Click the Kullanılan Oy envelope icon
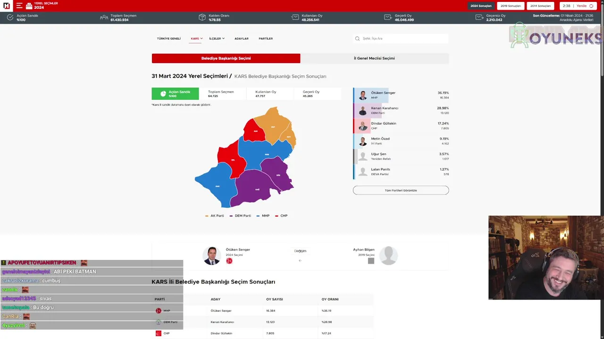The width and height of the screenshot is (604, 339). 295,17
